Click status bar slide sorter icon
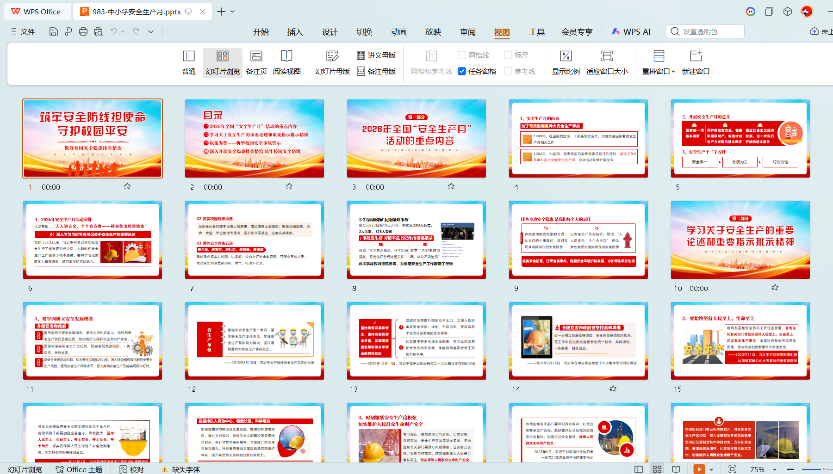This screenshot has width=833, height=474. pyautogui.click(x=657, y=469)
